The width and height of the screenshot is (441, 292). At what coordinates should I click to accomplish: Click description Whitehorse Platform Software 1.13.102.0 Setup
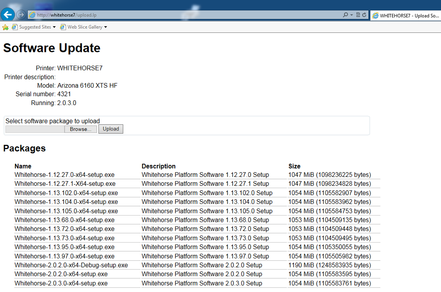point(207,193)
